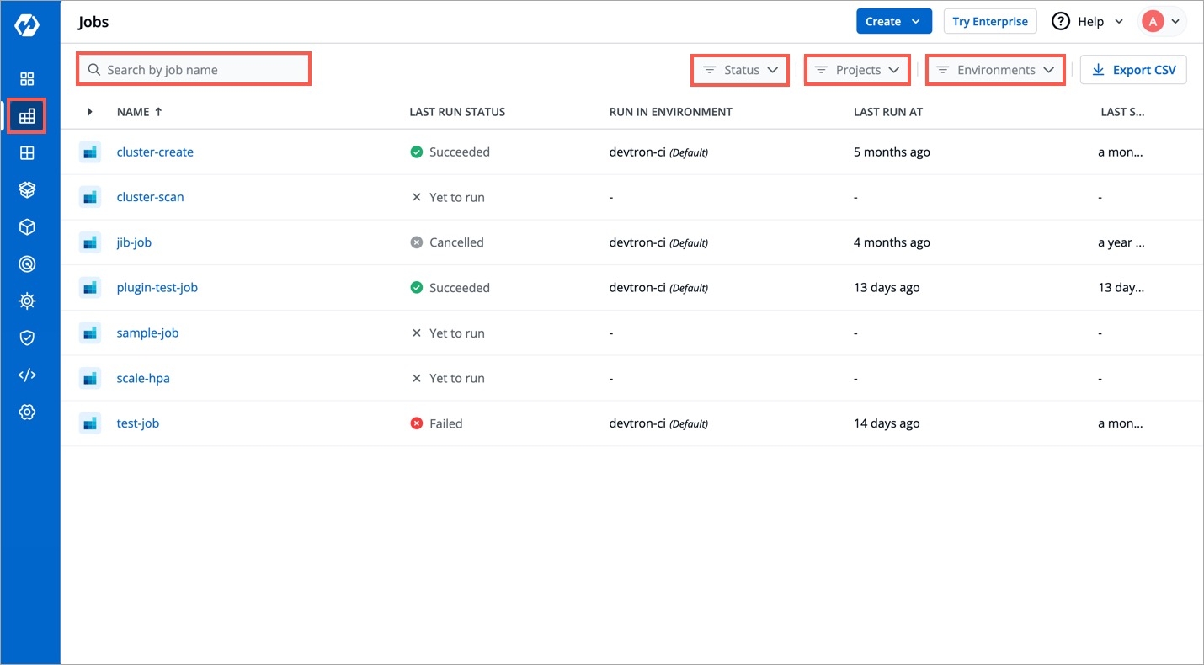Open the code brackets icon in the sidebar
Screen dimensions: 1204x665
[x=27, y=375]
